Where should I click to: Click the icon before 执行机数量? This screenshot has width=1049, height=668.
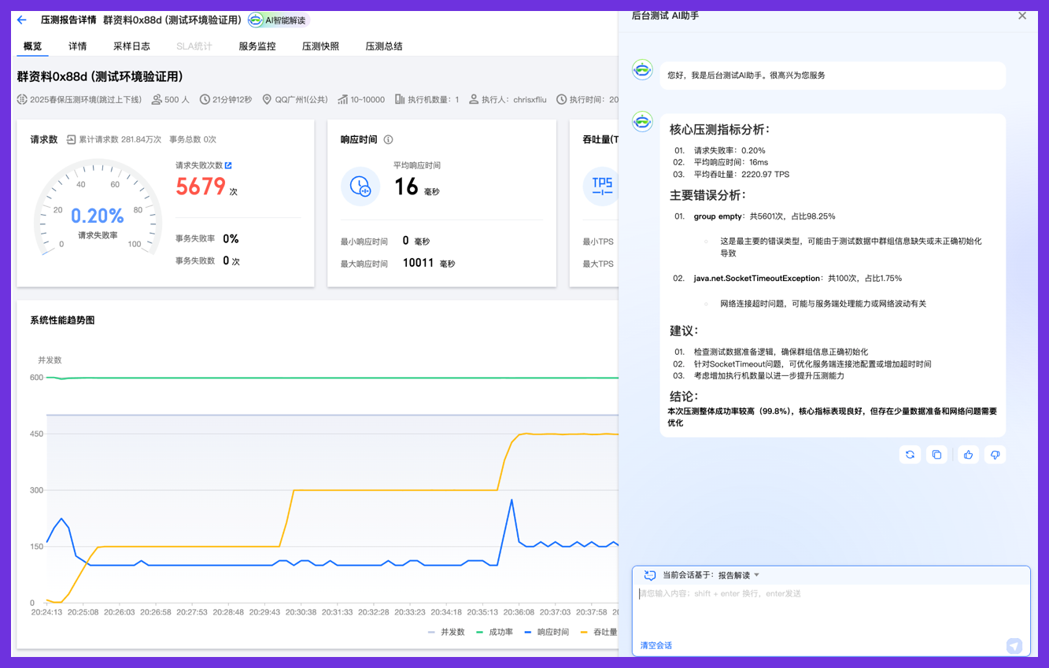click(400, 100)
